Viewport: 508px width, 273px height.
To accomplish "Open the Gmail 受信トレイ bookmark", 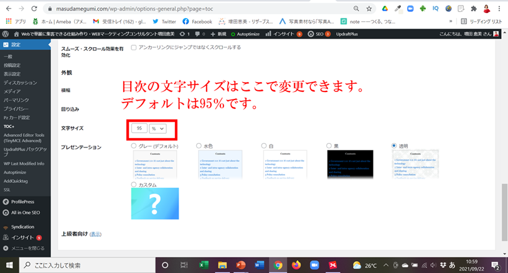I will [120, 21].
